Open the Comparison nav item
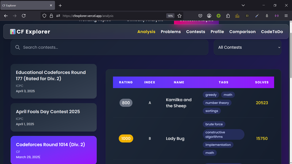 coord(242,32)
